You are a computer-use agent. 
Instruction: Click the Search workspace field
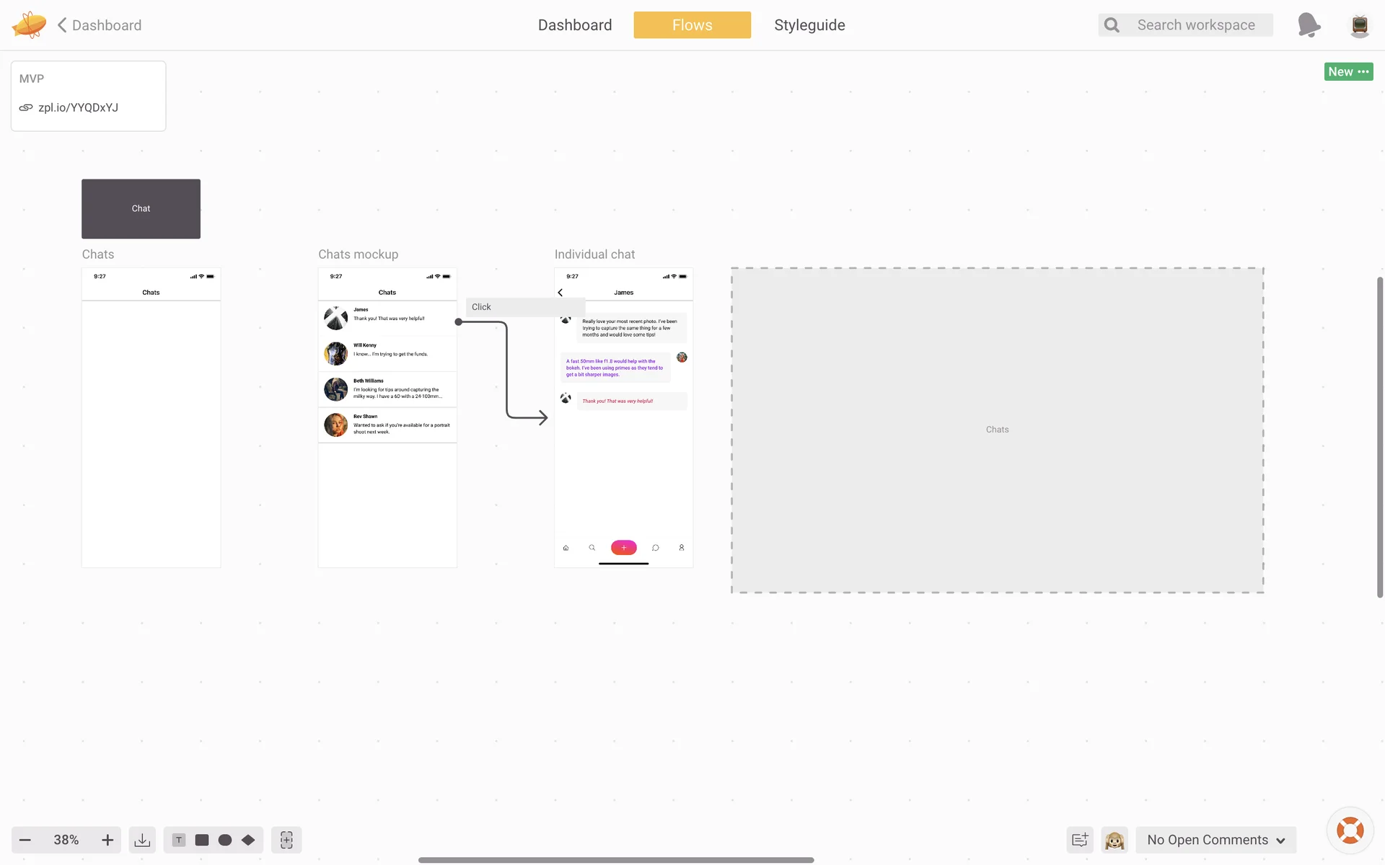tap(1196, 25)
